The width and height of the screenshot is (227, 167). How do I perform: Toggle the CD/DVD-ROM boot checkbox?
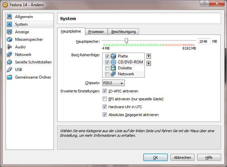point(107,62)
